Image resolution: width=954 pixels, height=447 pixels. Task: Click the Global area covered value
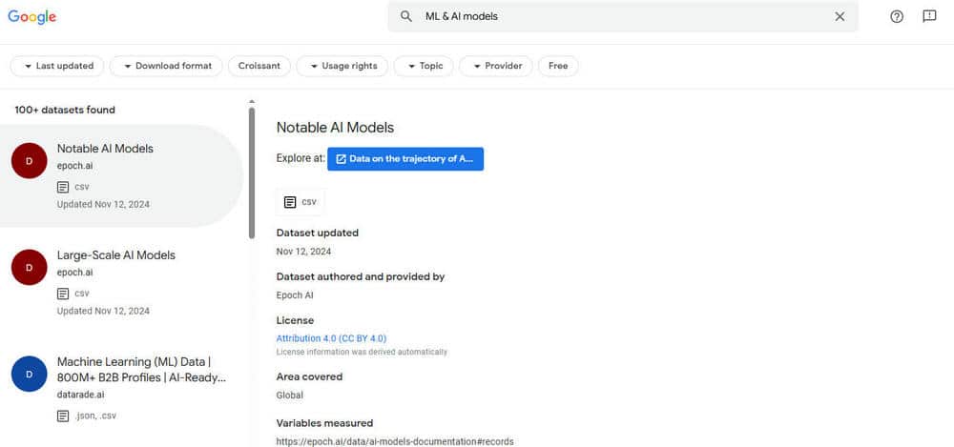pos(290,396)
